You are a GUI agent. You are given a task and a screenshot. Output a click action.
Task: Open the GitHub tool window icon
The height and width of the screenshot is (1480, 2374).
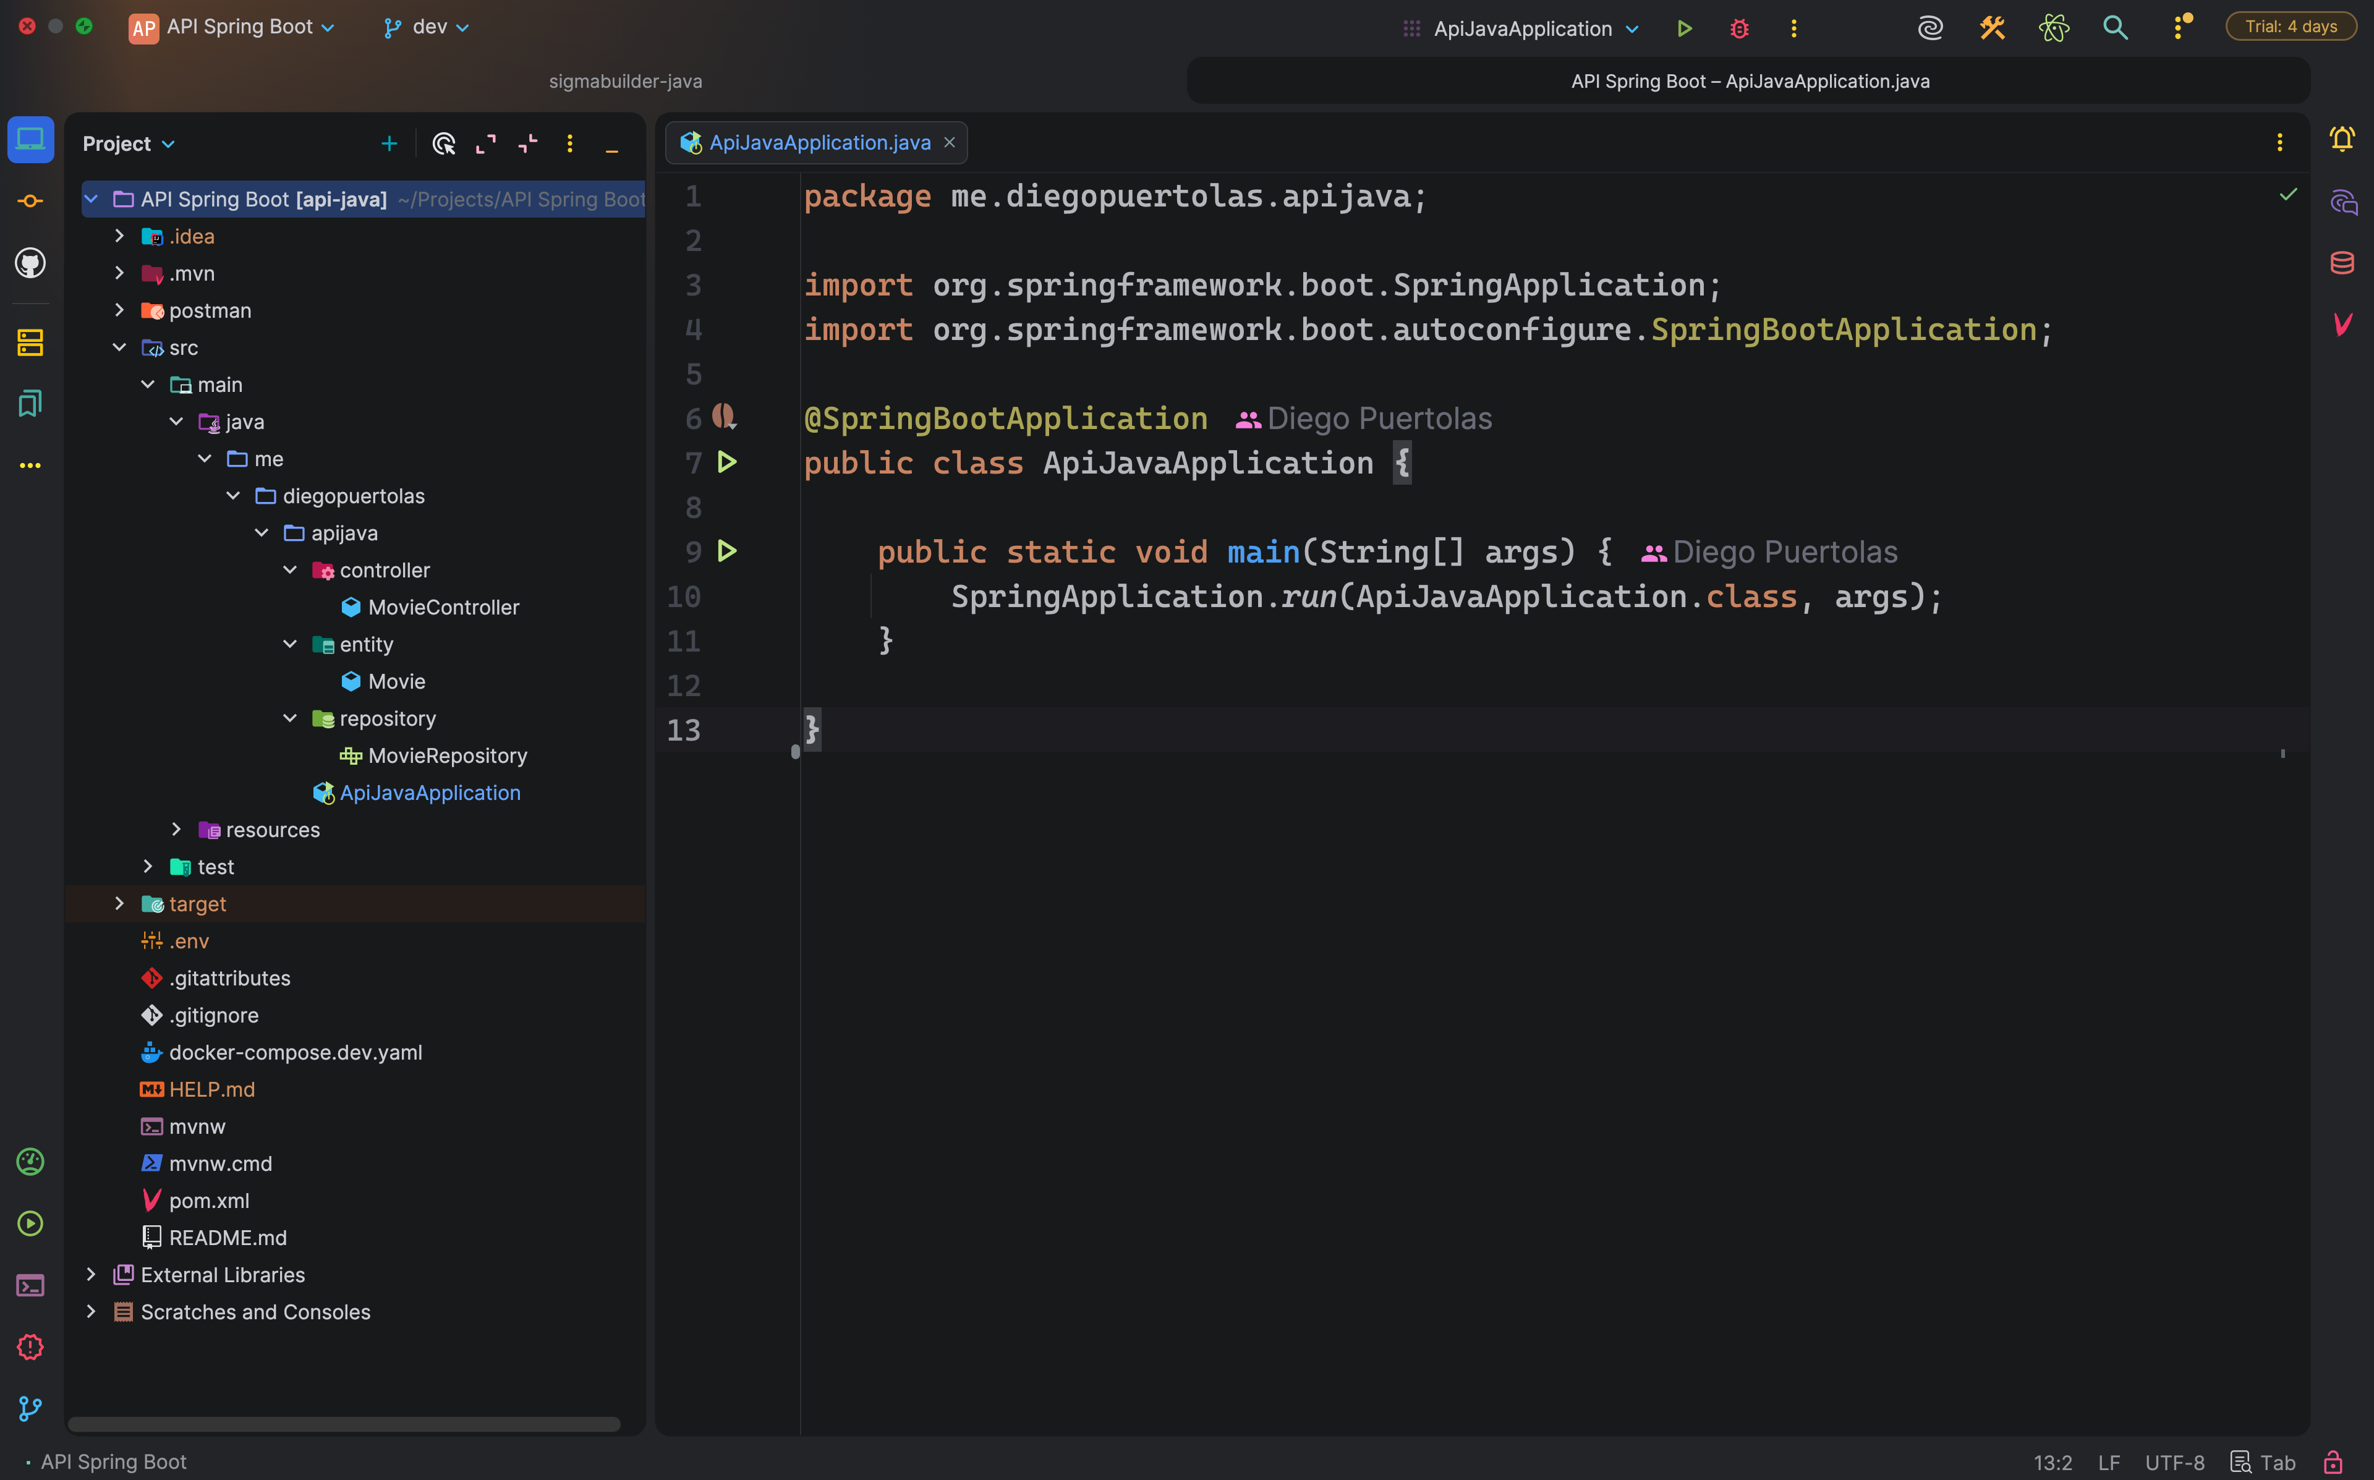30,263
